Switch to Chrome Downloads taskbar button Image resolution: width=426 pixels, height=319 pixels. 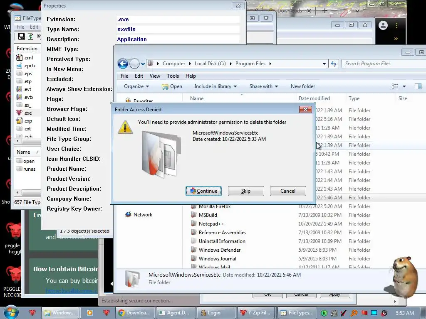pos(135,313)
